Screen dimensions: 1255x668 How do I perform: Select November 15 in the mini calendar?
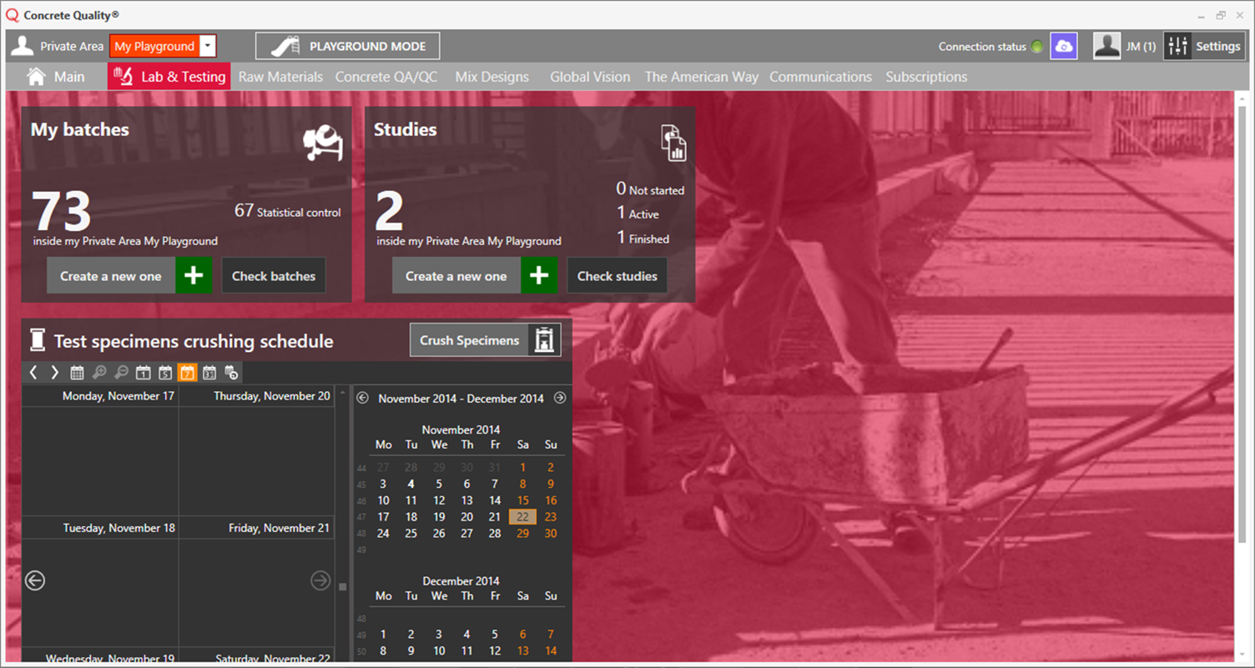tap(522, 500)
